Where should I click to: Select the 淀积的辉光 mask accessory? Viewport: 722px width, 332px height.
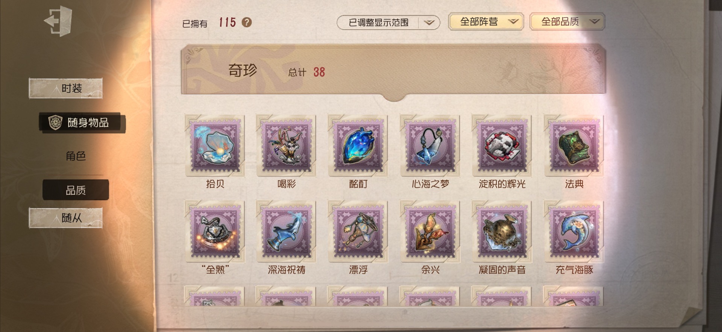(x=502, y=146)
